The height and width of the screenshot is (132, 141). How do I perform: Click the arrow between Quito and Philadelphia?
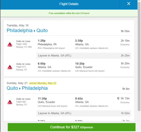click(x=20, y=89)
